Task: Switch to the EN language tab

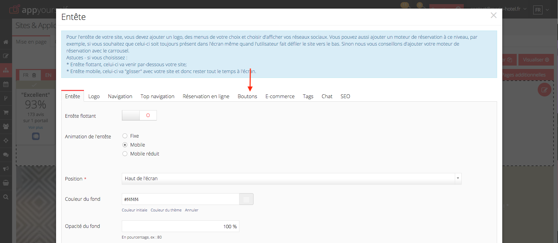Action: (49, 75)
